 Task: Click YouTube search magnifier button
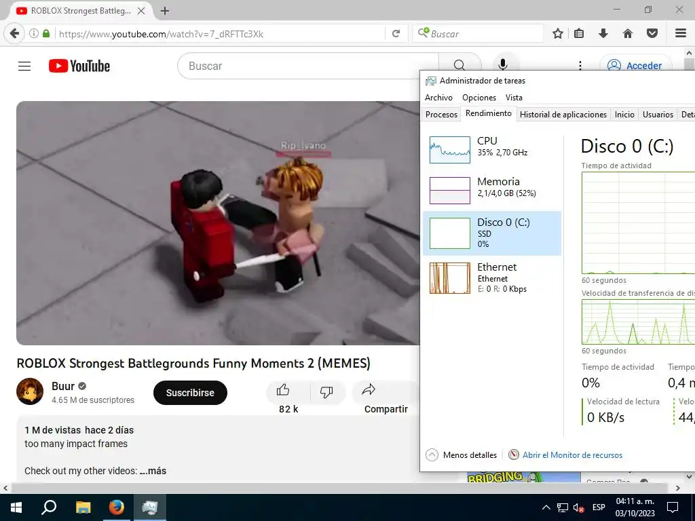coord(459,66)
